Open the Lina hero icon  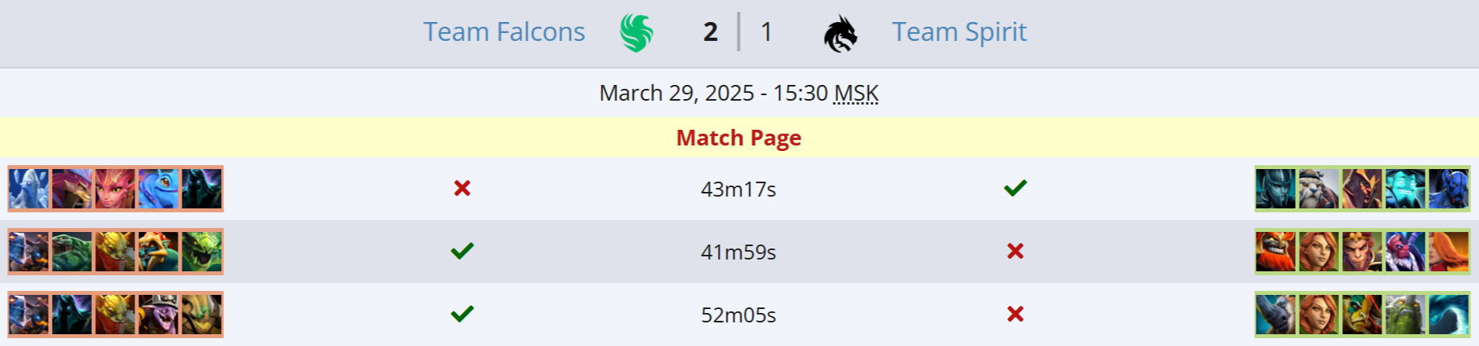click(x=1448, y=252)
